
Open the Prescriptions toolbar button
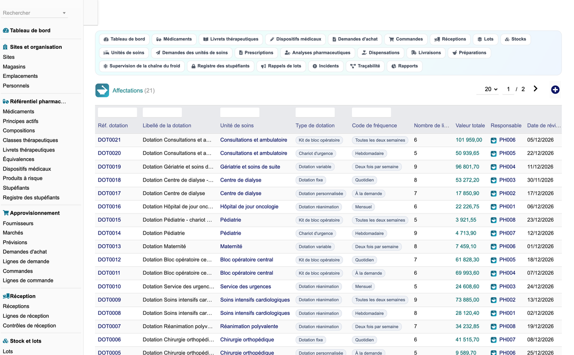click(256, 53)
